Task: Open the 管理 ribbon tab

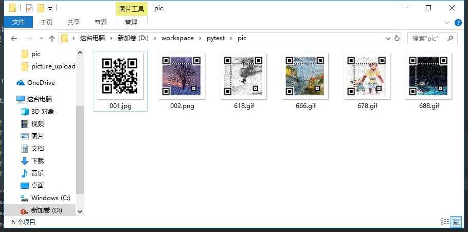Action: point(131,22)
